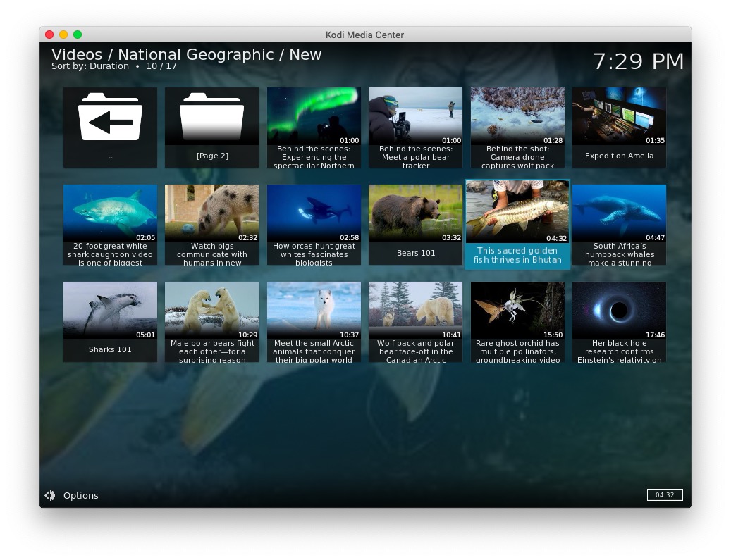The width and height of the screenshot is (731, 560).
Task: Play the sacred golden fish Bhutan video
Action: [x=517, y=213]
